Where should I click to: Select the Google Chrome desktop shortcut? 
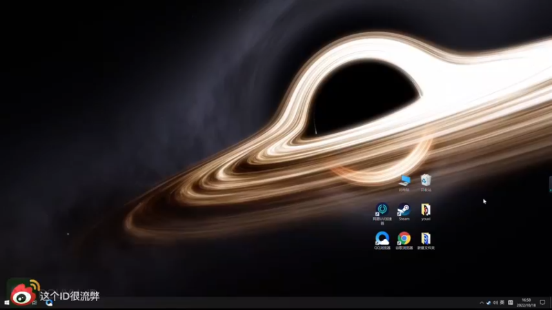pyautogui.click(x=404, y=240)
